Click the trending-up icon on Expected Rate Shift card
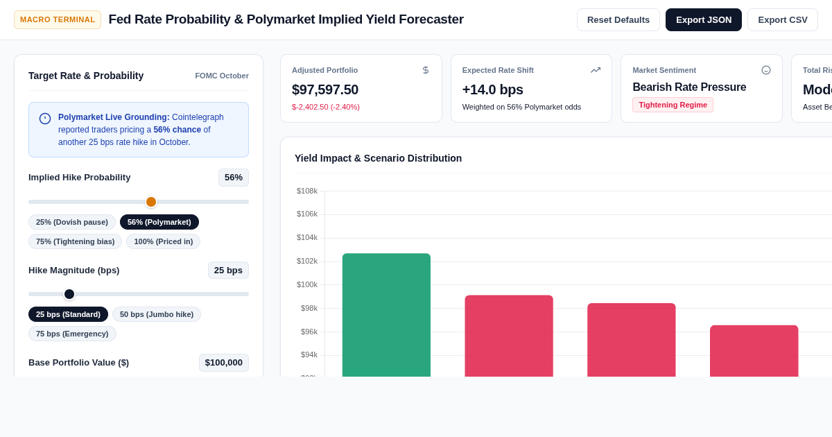832x437 pixels. point(596,70)
